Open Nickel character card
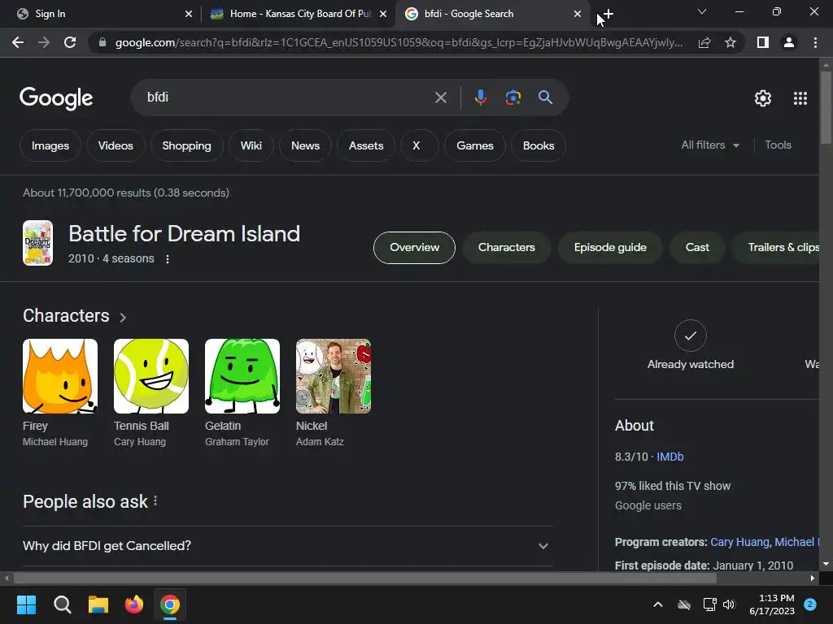This screenshot has width=833, height=624. click(x=333, y=393)
